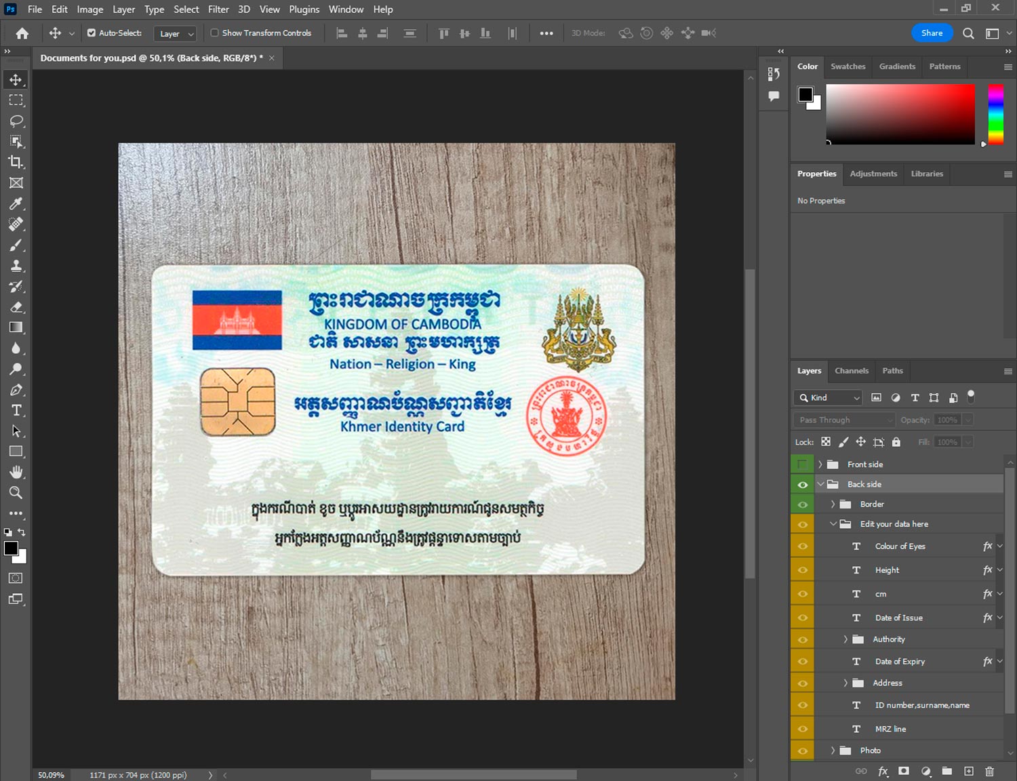Disable the Auto-Select checkbox
Screen dimensions: 1017x781
92,33
